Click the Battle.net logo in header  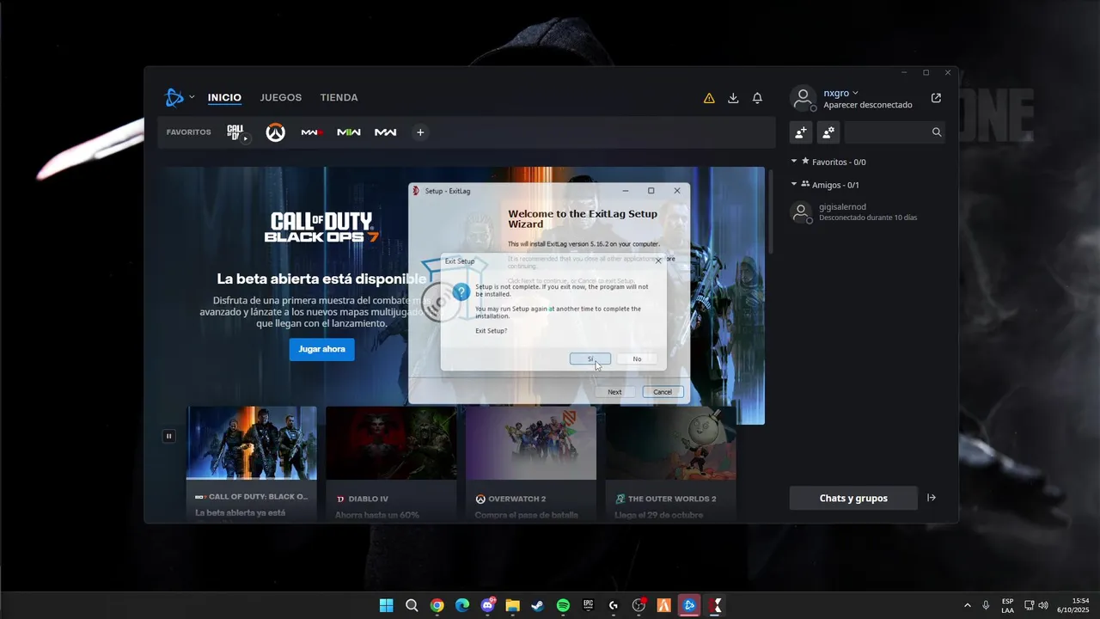point(174,97)
